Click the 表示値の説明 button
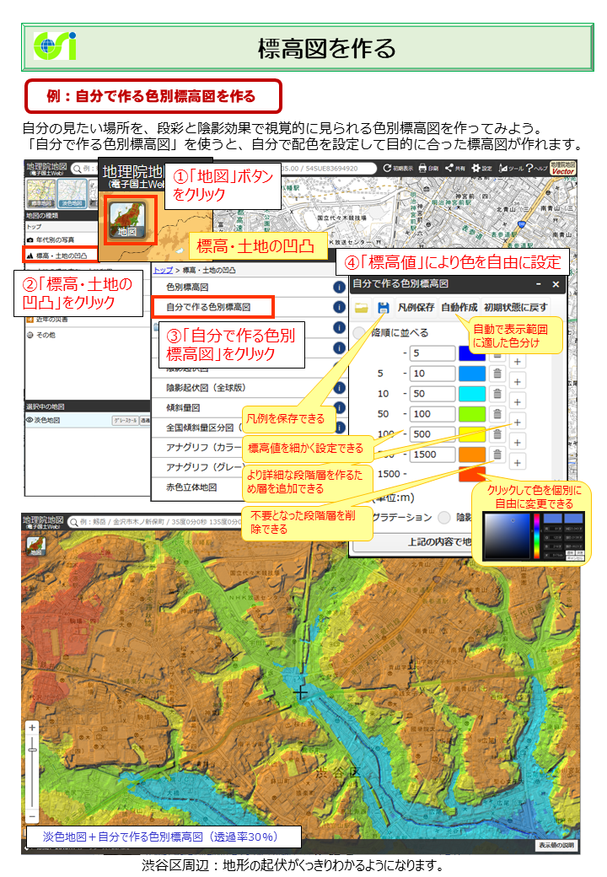 (556, 845)
